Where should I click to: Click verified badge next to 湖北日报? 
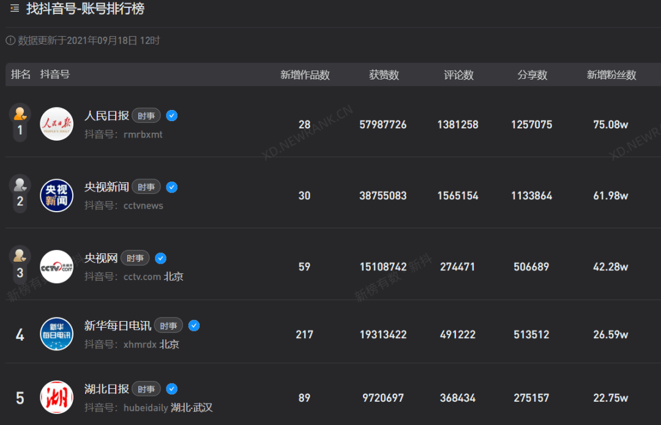[171, 389]
